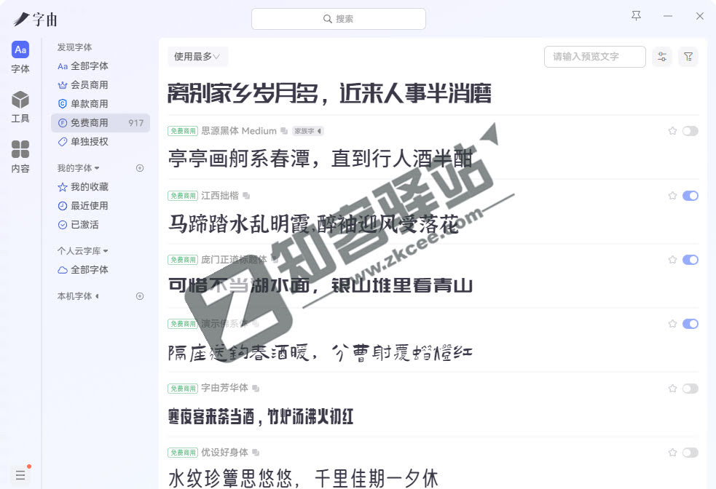This screenshot has width=716, height=489.
Task: Open the 字体 fonts panel in the sidebar
Action: click(x=20, y=56)
